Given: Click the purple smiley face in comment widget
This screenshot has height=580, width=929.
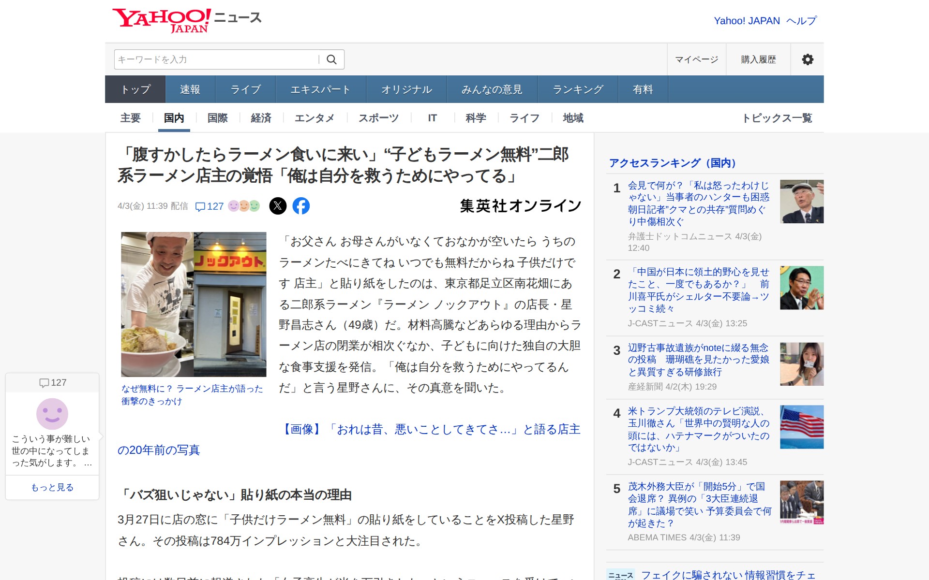Looking at the screenshot, I should tap(52, 414).
